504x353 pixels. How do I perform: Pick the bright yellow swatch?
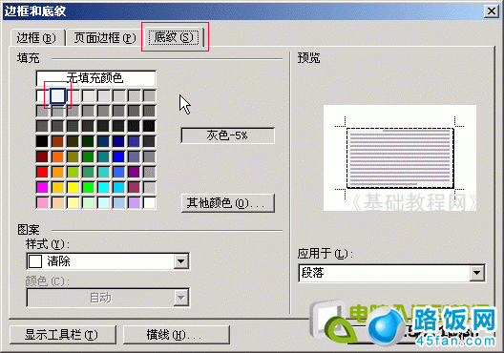[73, 188]
